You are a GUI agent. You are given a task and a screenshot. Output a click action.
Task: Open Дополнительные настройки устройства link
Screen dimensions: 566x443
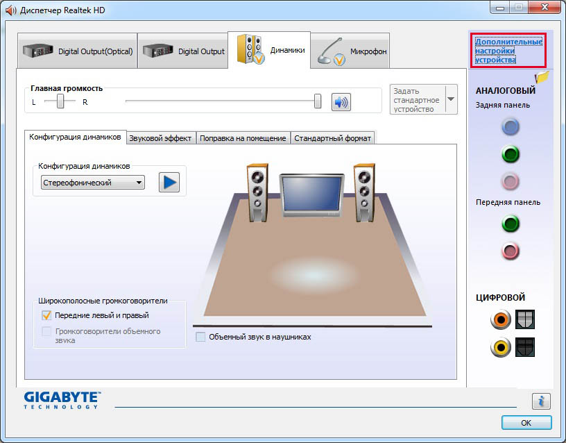coord(508,51)
